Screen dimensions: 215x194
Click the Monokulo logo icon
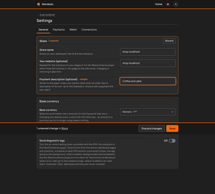click(39, 4)
